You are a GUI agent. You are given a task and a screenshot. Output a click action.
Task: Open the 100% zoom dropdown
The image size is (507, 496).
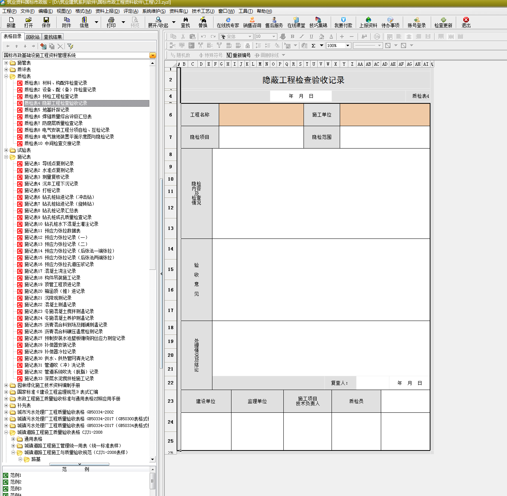point(348,46)
